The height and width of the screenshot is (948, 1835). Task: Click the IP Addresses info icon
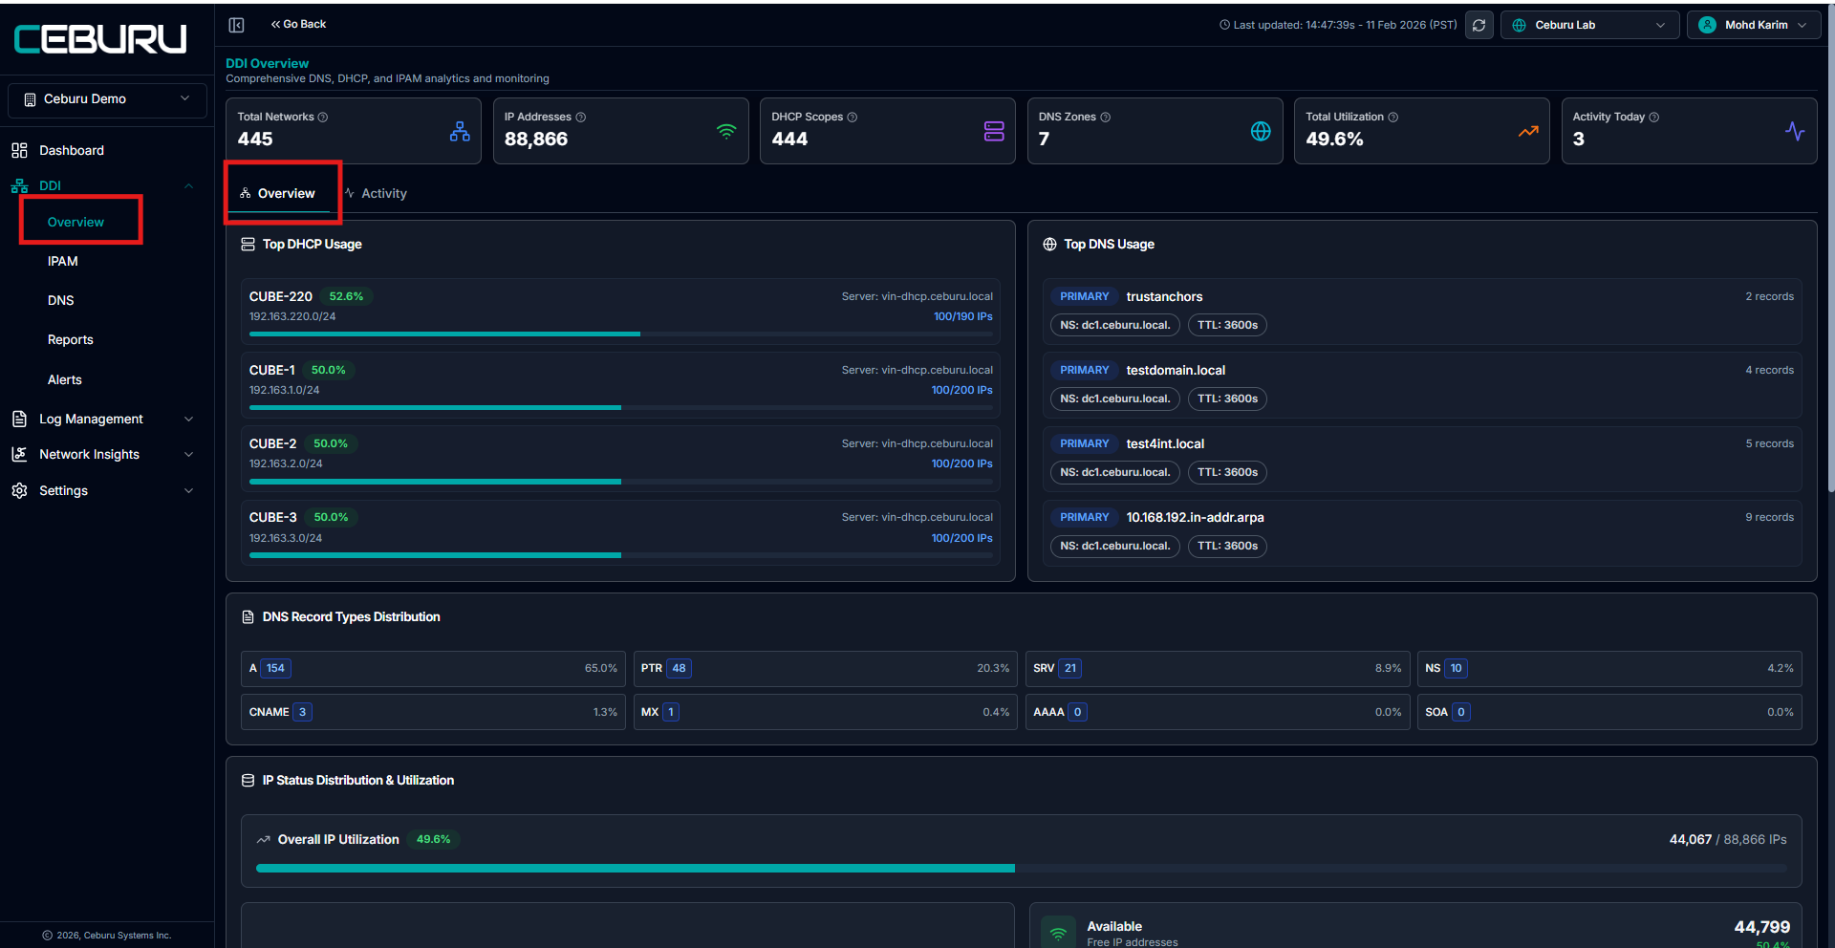tap(581, 118)
